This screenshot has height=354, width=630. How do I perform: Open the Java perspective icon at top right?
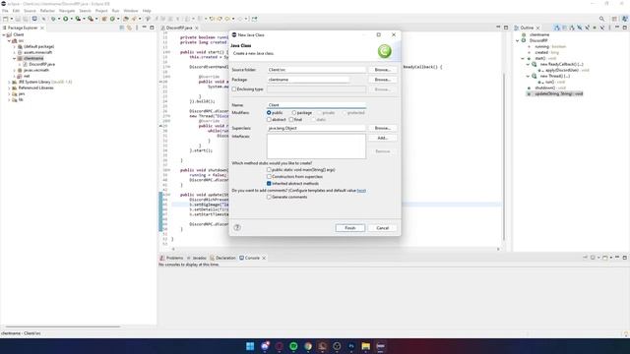(x=624, y=19)
